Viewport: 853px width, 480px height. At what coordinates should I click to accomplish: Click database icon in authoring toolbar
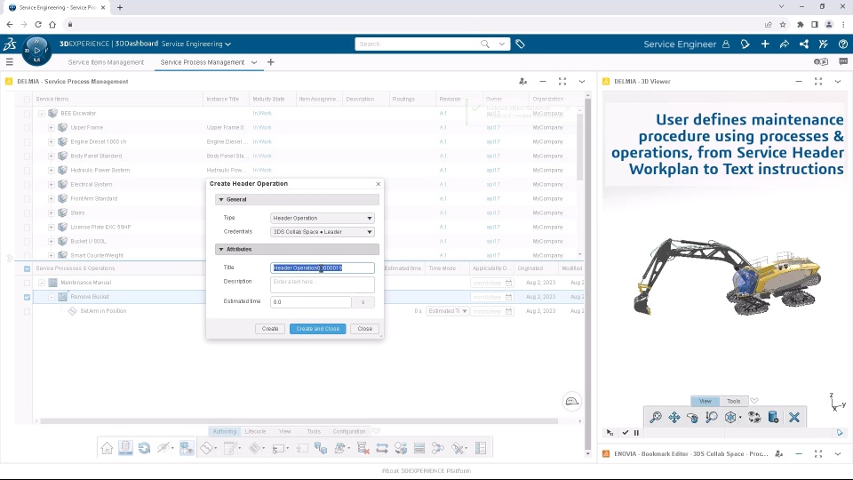pos(125,448)
